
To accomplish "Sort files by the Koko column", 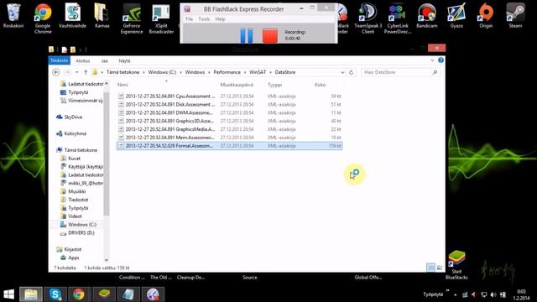I will pyautogui.click(x=320, y=85).
